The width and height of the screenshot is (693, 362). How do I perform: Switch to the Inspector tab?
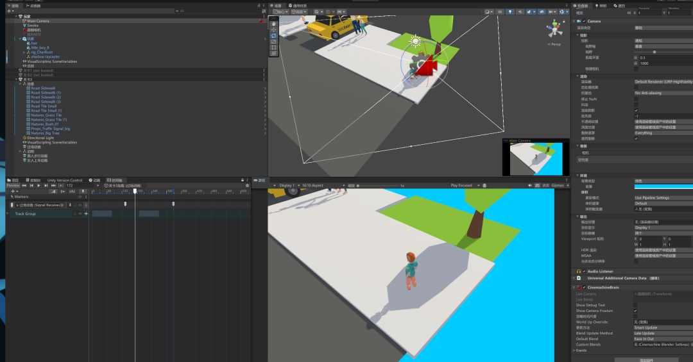pos(581,6)
